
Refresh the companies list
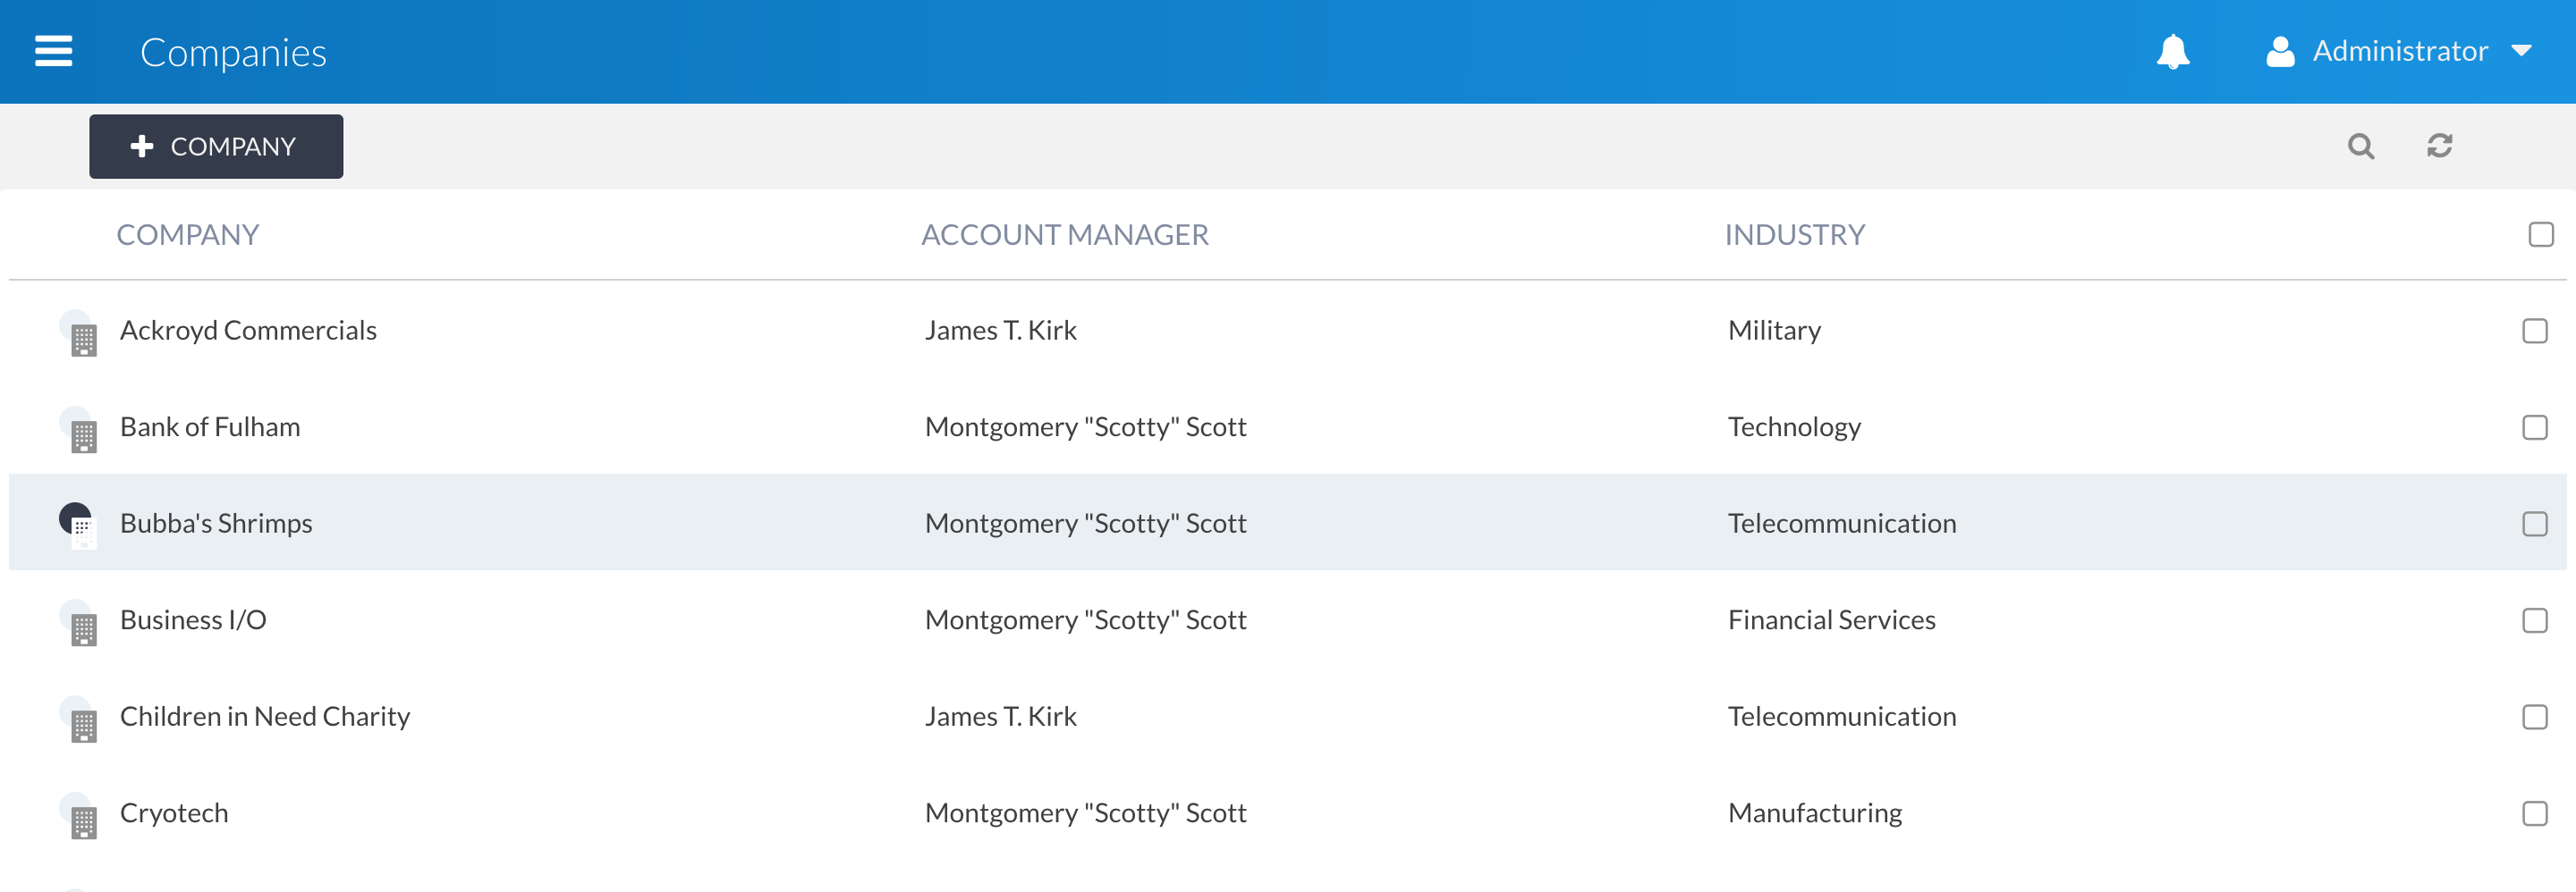click(x=2439, y=147)
